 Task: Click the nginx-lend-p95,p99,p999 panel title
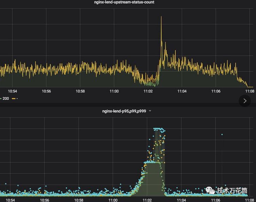click(124, 111)
